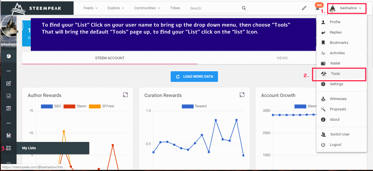Click the pencil compose icon in top bar
This screenshot has width=373, height=171.
click(304, 8)
